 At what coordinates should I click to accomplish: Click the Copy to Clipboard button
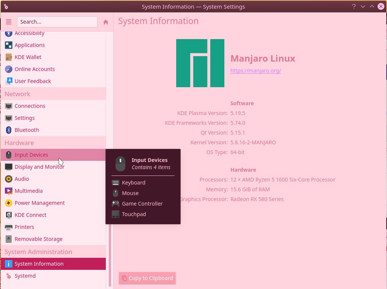pos(147,278)
